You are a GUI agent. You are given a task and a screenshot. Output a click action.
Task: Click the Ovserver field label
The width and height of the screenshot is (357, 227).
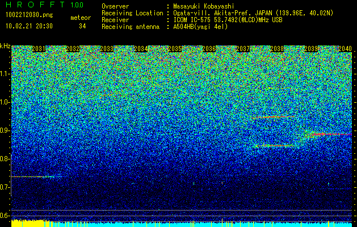pos(115,6)
